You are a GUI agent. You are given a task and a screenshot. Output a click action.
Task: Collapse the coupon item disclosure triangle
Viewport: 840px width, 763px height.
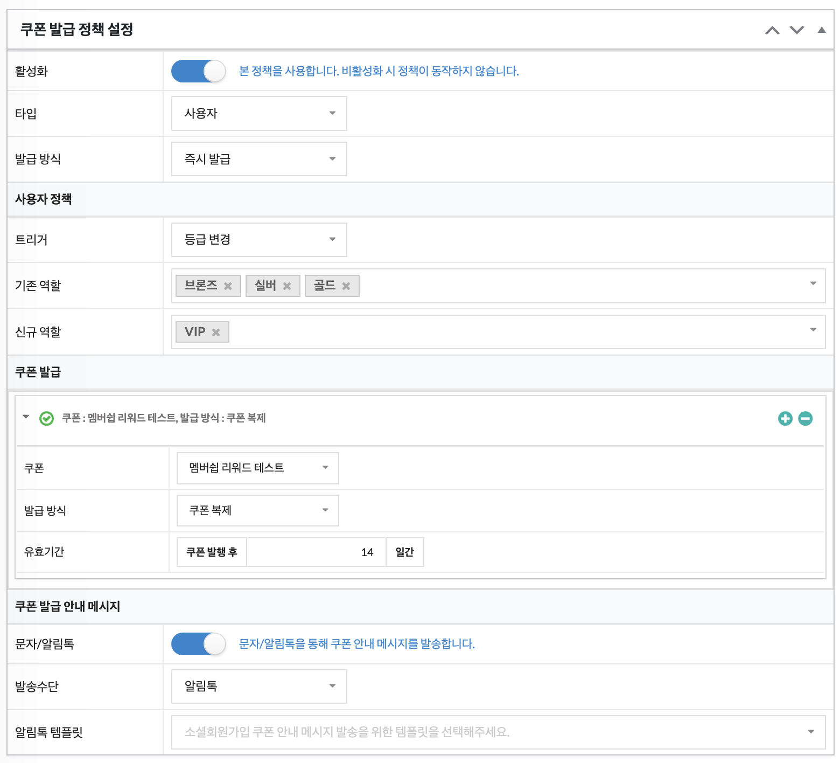click(26, 417)
